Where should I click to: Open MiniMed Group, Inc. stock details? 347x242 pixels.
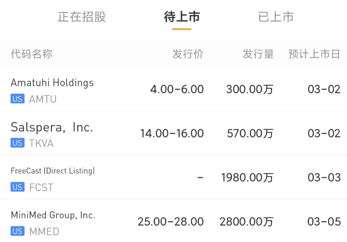pyautogui.click(x=53, y=215)
